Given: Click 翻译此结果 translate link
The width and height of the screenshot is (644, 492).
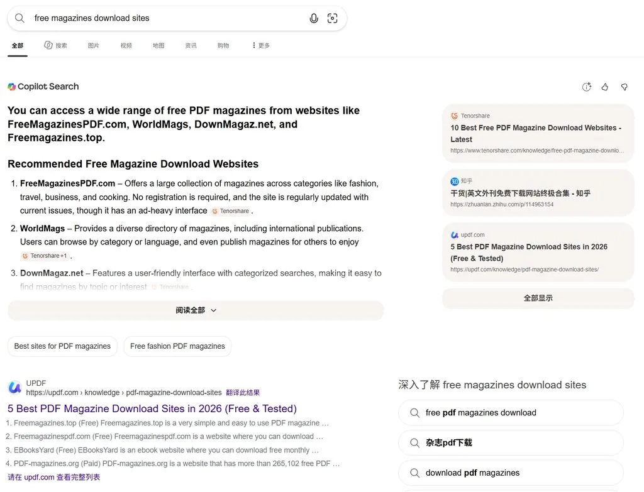Looking at the screenshot, I should pos(243,393).
